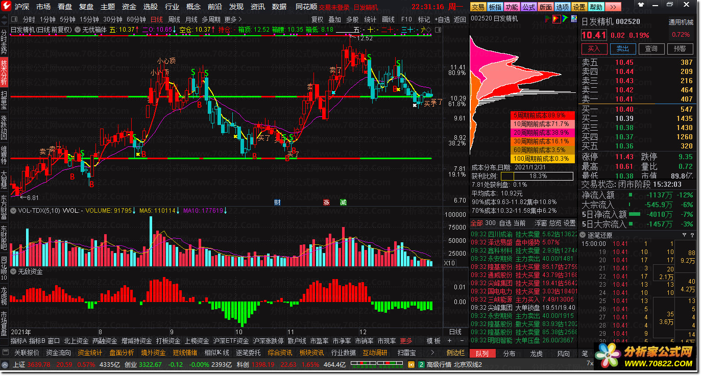Click the square icon left of 关联报价
The width and height of the screenshot is (702, 376).
(6, 353)
